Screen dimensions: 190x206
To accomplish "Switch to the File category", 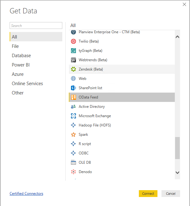I will pyautogui.click(x=15, y=46).
